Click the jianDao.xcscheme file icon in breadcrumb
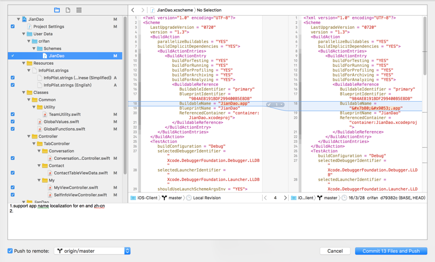 click(153, 10)
